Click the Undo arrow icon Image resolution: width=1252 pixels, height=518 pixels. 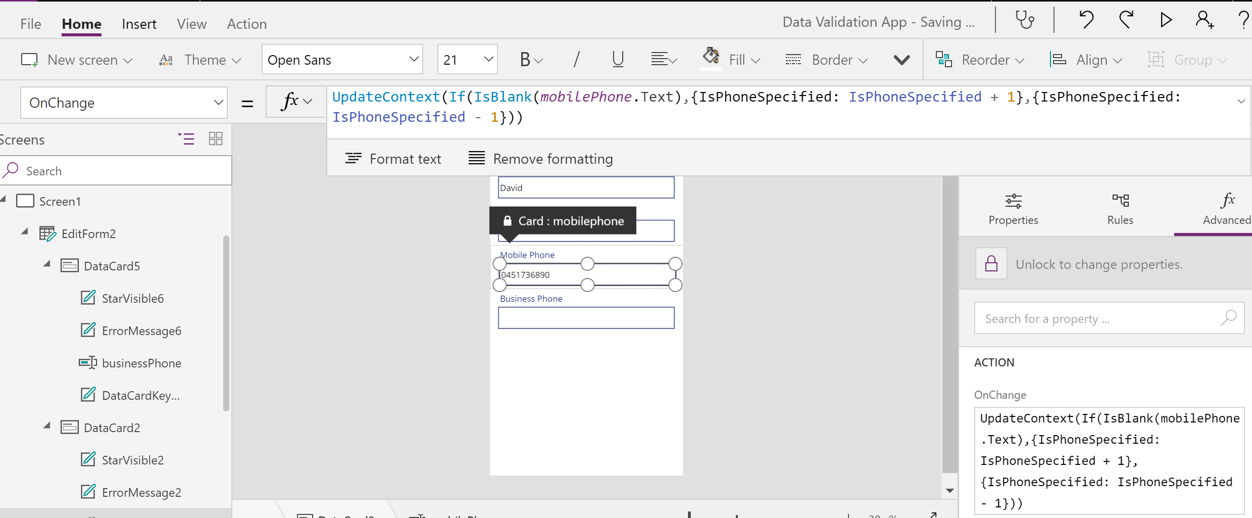pos(1086,20)
